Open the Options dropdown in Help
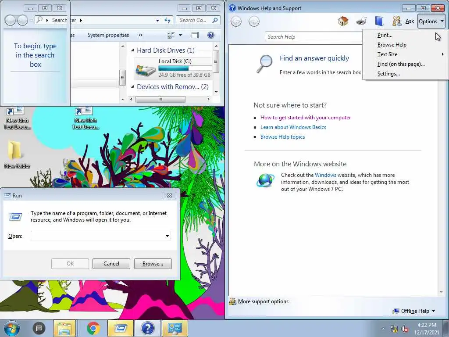The width and height of the screenshot is (449, 337). click(431, 21)
